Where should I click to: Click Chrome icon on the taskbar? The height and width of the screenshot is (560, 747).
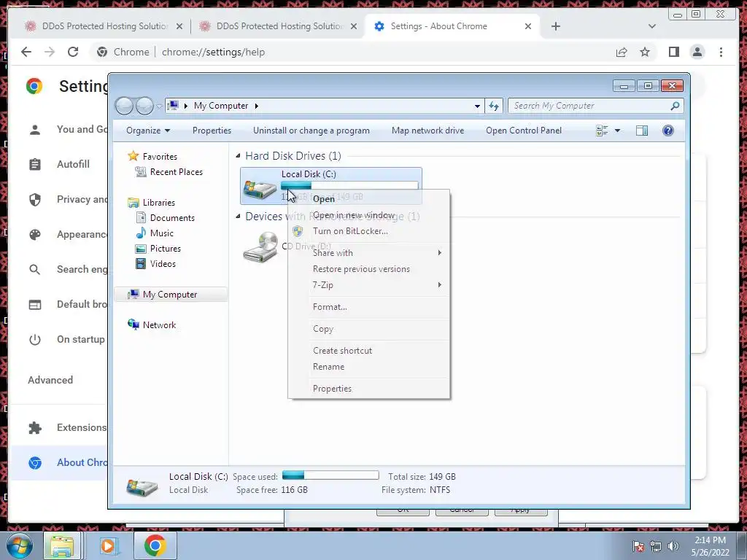click(155, 545)
